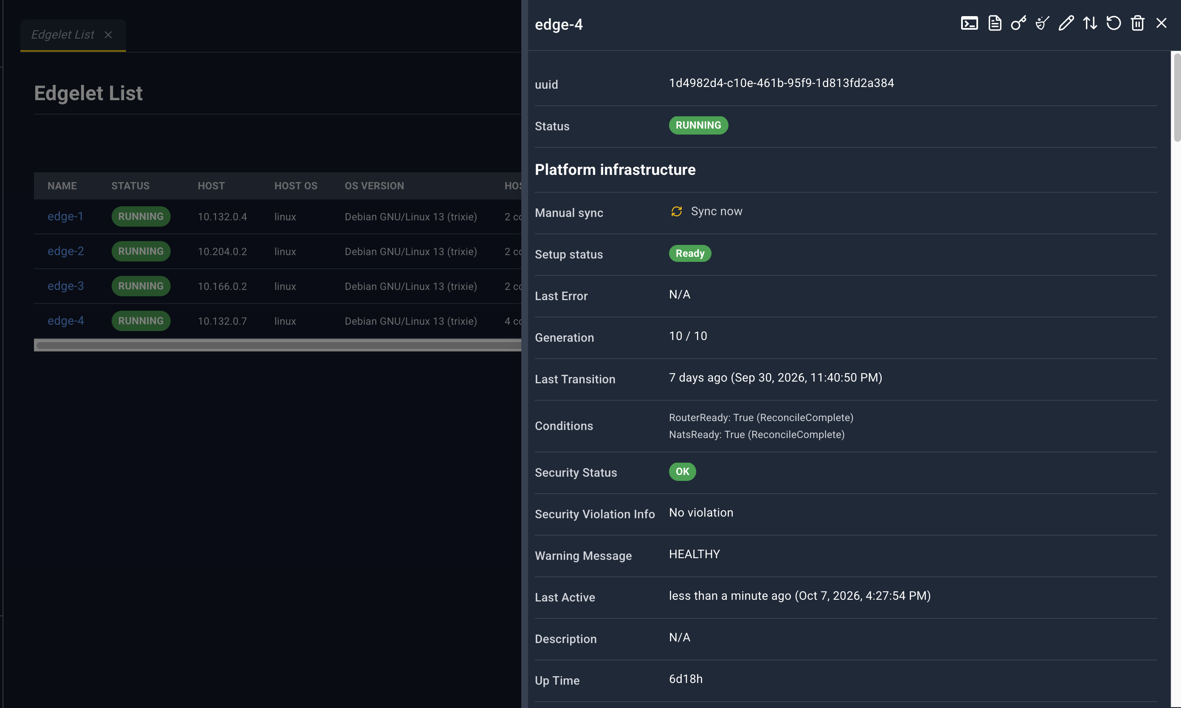This screenshot has width=1181, height=708.
Task: Open the terminal console for edge-4
Action: (969, 23)
